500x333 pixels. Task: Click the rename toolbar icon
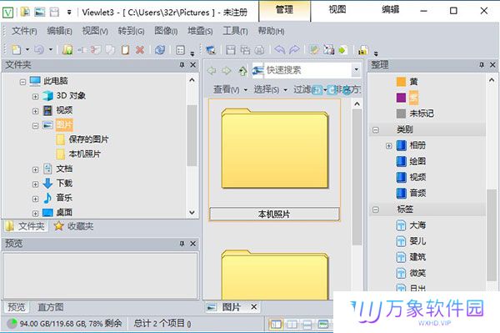(82, 49)
